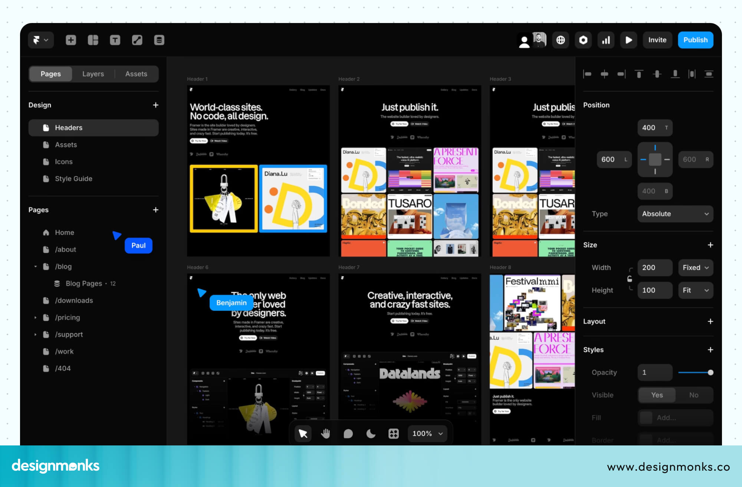Image resolution: width=742 pixels, height=487 pixels.
Task: Open the /404 page
Action: (x=93, y=368)
